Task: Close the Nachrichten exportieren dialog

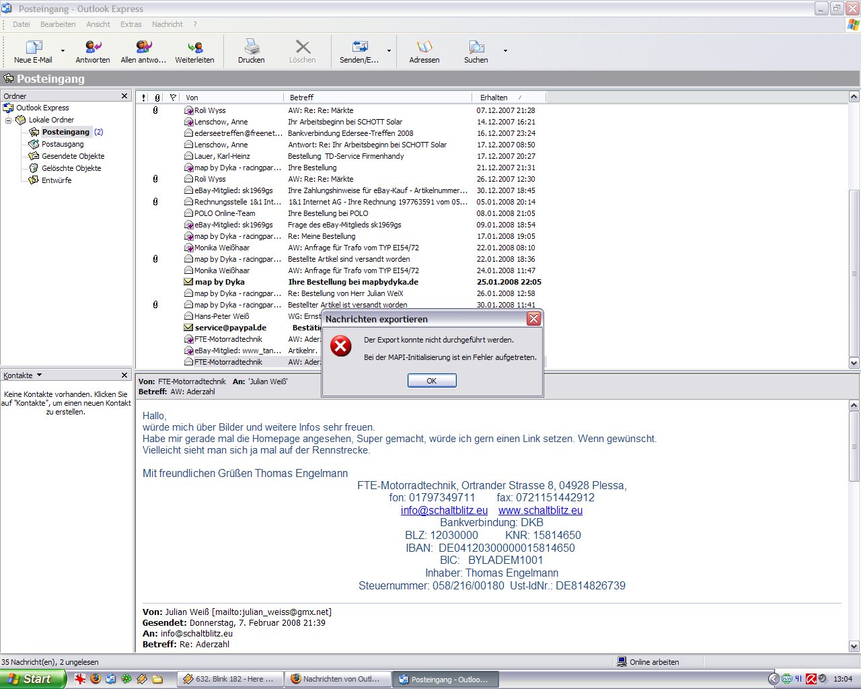Action: tap(534, 319)
